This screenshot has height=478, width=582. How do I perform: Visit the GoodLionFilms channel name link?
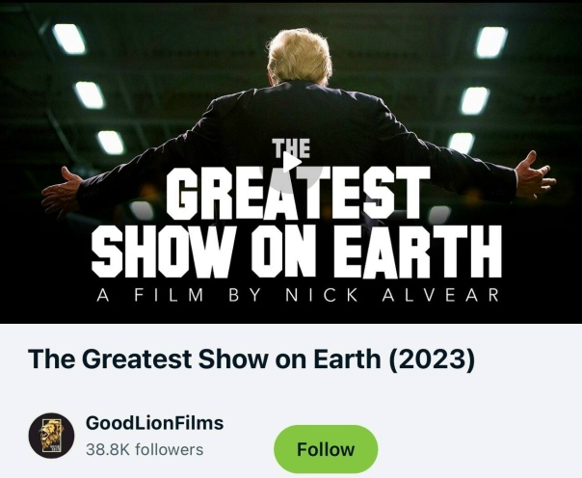click(x=154, y=423)
